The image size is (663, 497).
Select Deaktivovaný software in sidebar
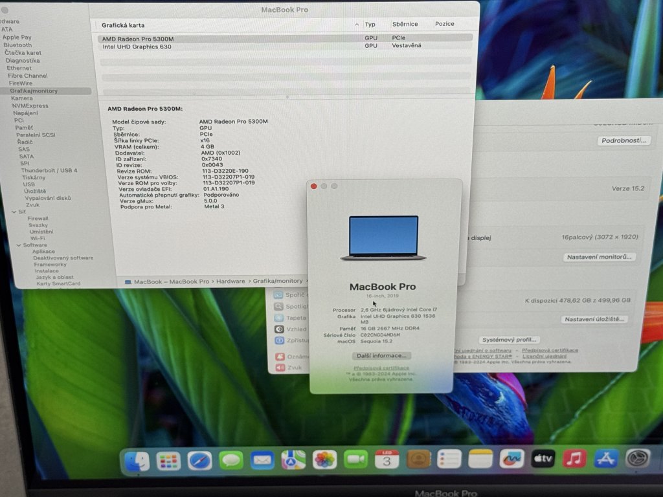63,258
